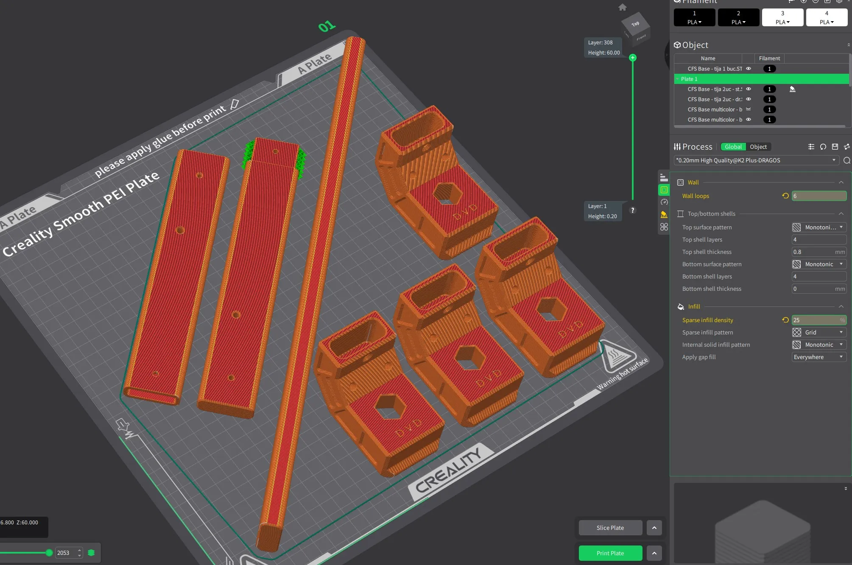
Task: Reset process settings with circular arrow icon
Action: click(x=823, y=147)
